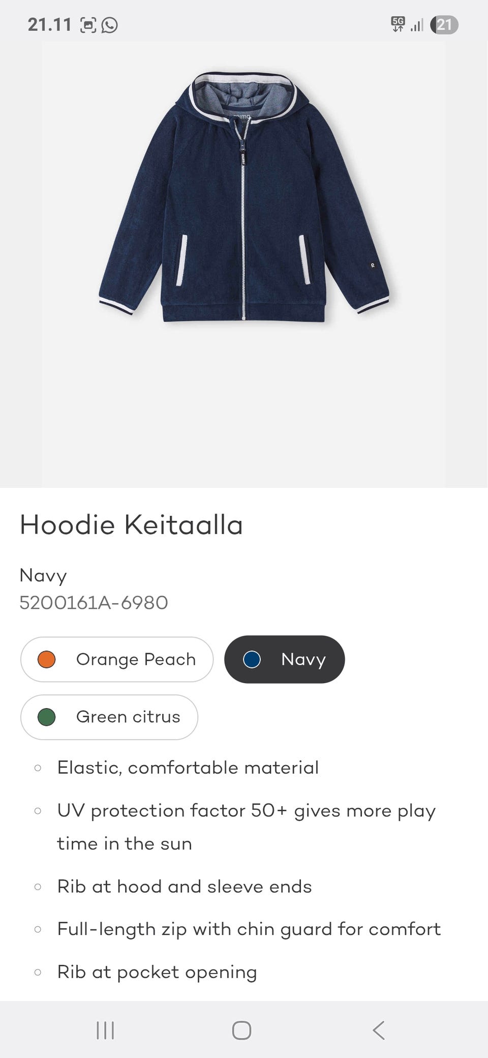
Task: Tap the "Full-length zip with chin guard" line
Action: pyautogui.click(x=249, y=929)
